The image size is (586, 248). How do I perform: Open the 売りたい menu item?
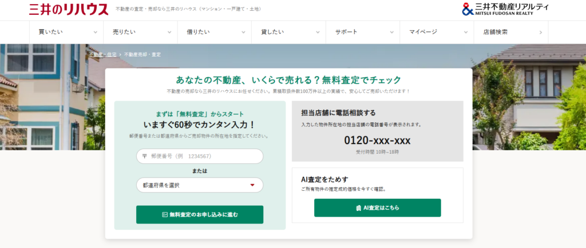click(x=140, y=32)
